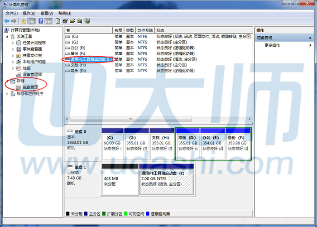The width and height of the screenshot is (317, 227).
Task: Select the 磁盘 1 removable disk label
Action: pyautogui.click(x=80, y=167)
